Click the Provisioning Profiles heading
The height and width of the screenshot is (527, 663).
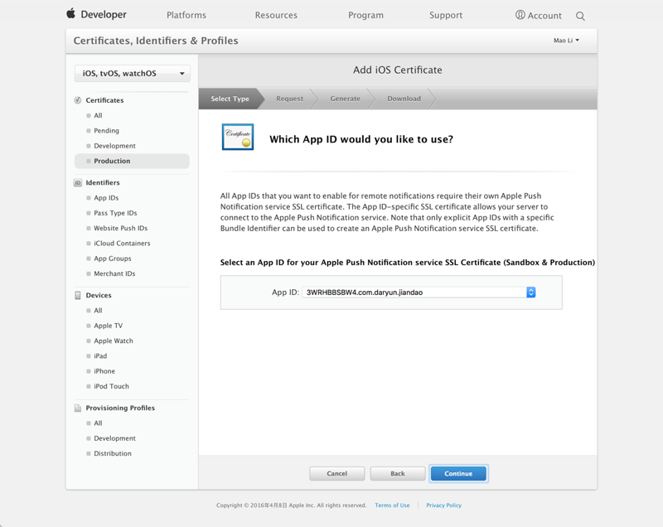[120, 408]
